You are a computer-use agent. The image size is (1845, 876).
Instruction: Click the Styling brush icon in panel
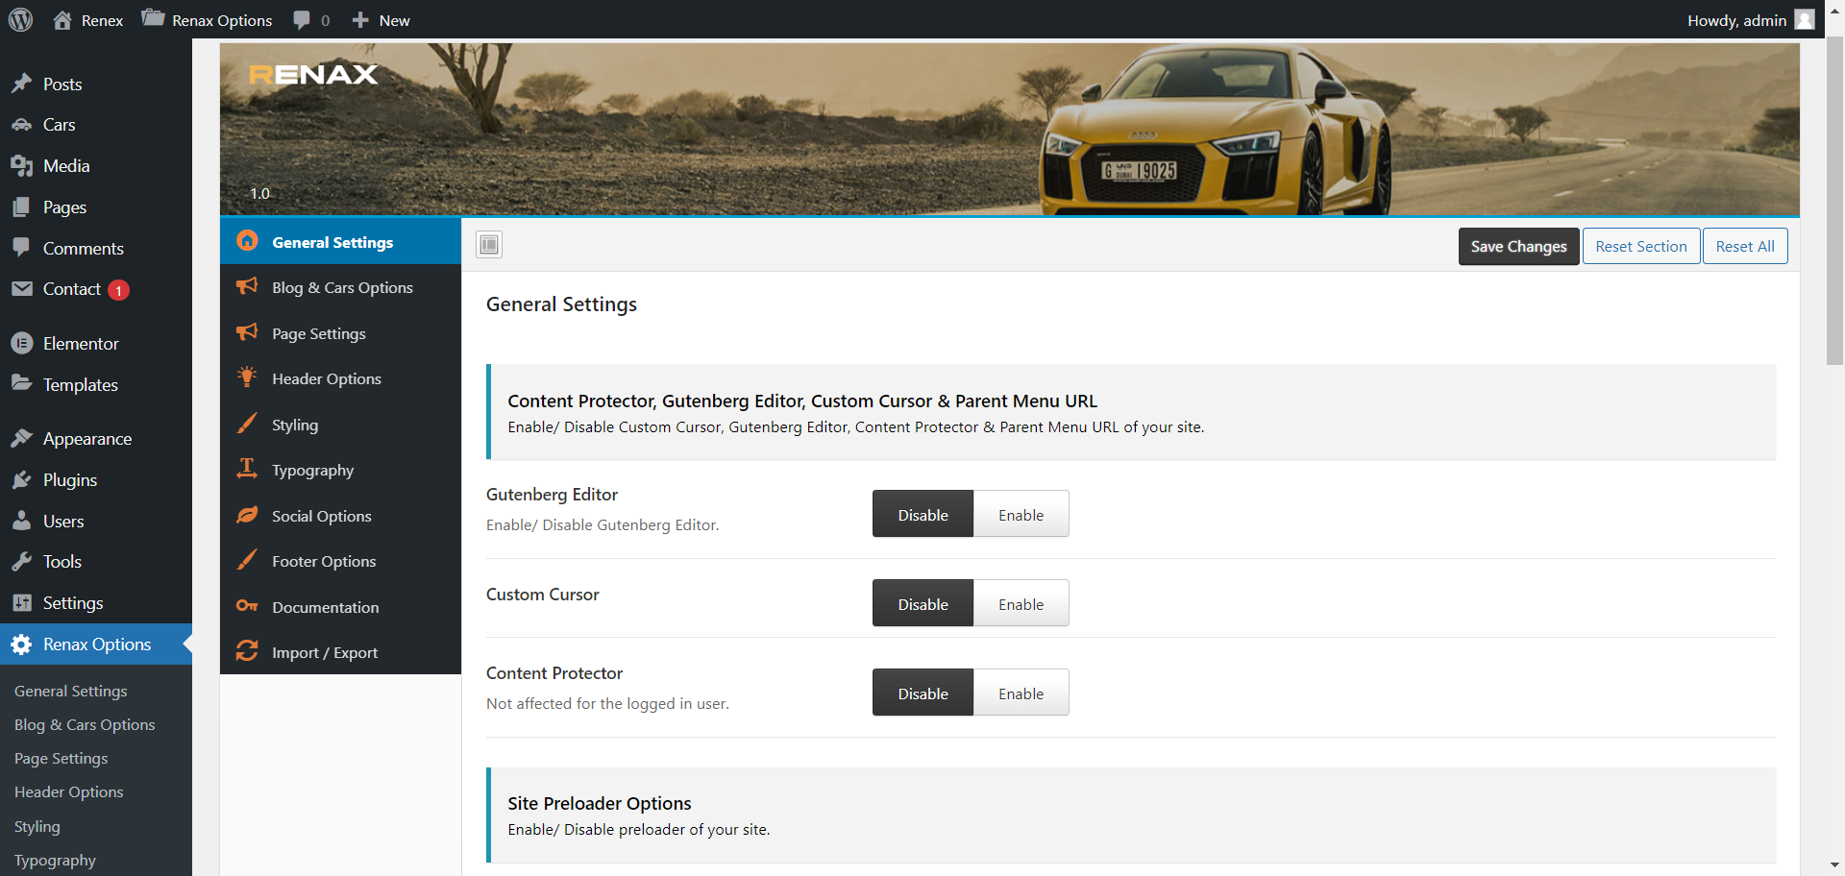click(247, 424)
